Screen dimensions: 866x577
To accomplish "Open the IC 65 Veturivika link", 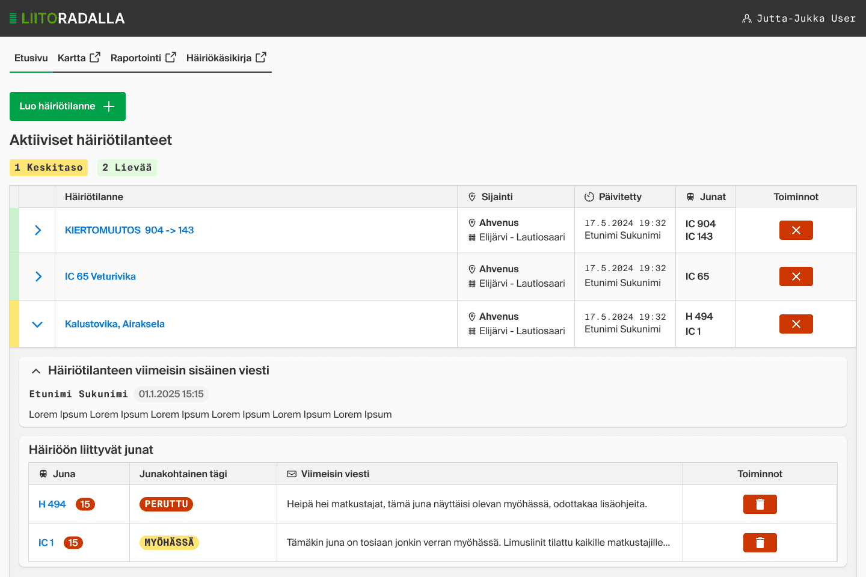I will [100, 276].
